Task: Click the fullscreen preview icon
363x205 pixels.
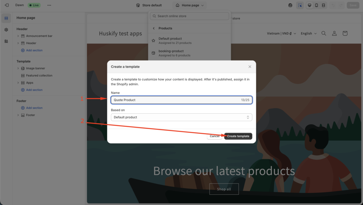Action: [x=324, y=5]
